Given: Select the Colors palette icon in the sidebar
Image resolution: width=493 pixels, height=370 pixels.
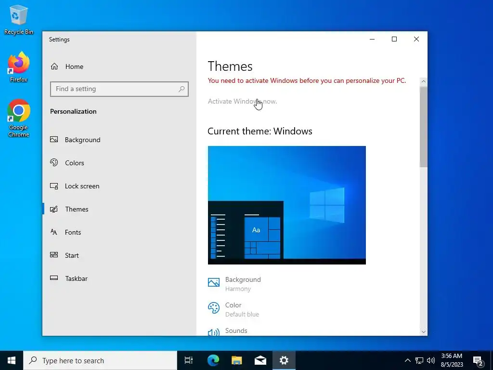Looking at the screenshot, I should pos(54,163).
